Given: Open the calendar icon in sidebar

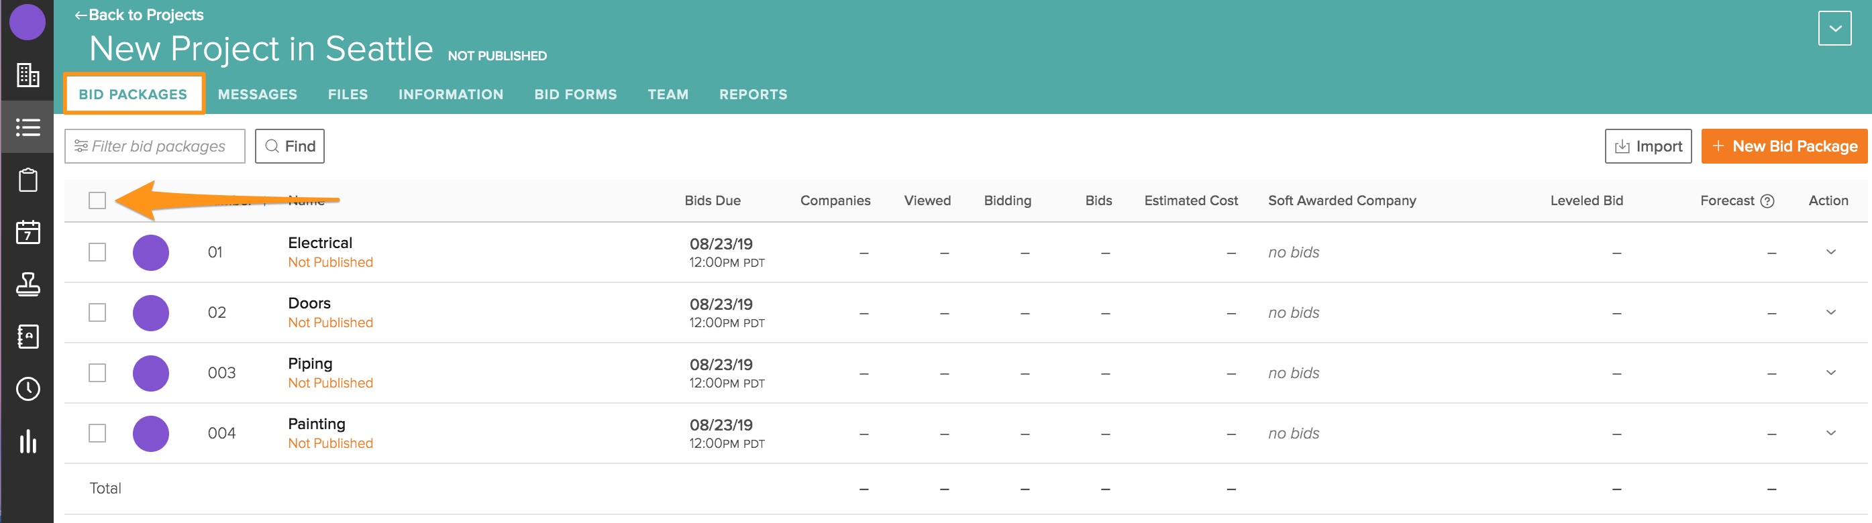Looking at the screenshot, I should pos(28,232).
